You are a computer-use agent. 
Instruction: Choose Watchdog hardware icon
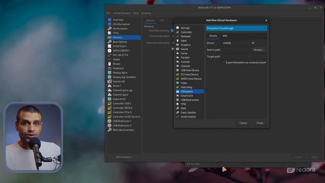(x=178, y=87)
